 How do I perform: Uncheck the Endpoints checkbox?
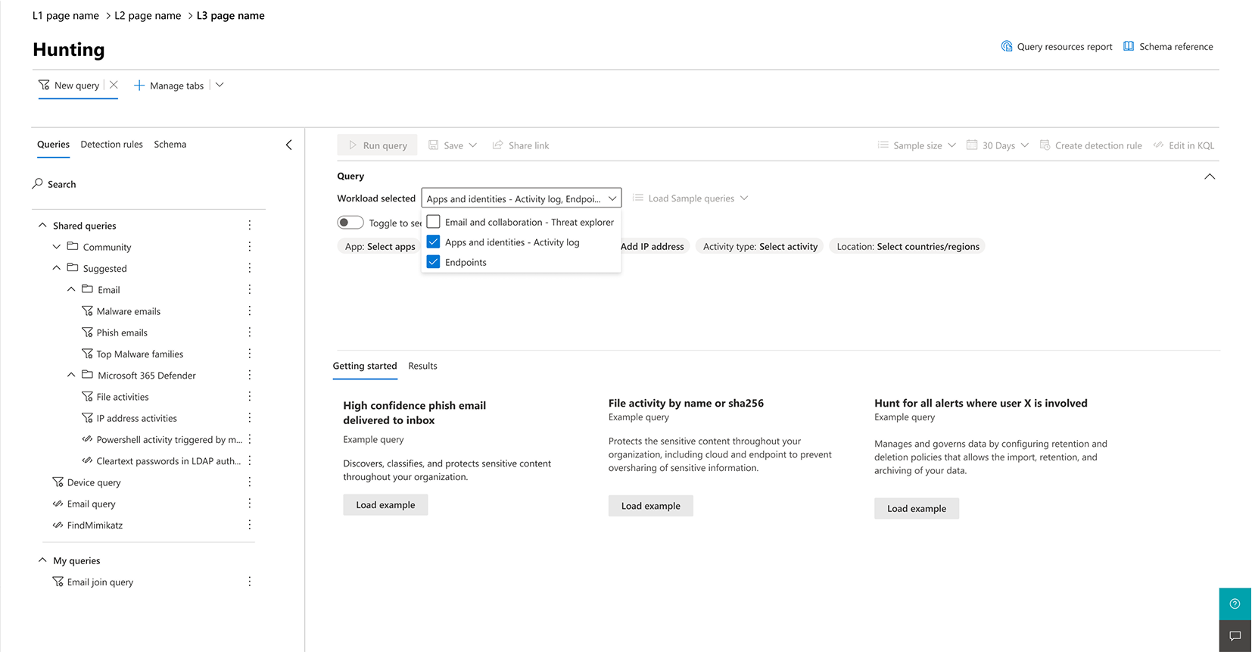(434, 261)
